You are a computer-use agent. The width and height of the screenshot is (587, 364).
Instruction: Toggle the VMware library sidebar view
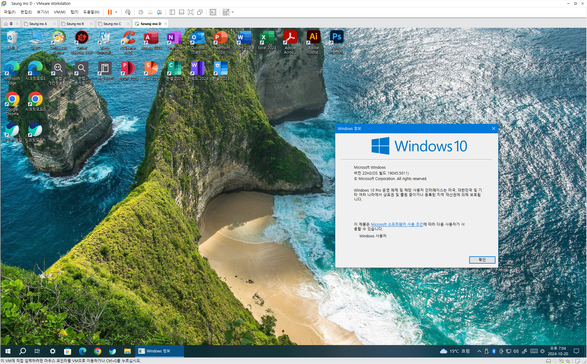pos(172,12)
